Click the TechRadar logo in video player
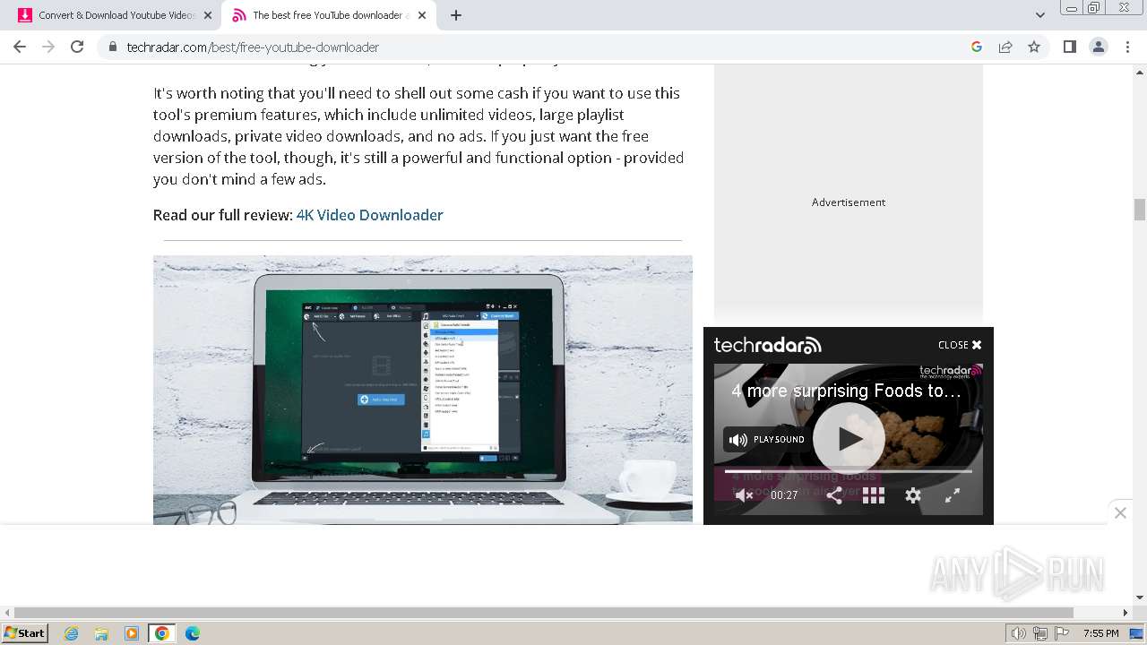 pos(767,345)
